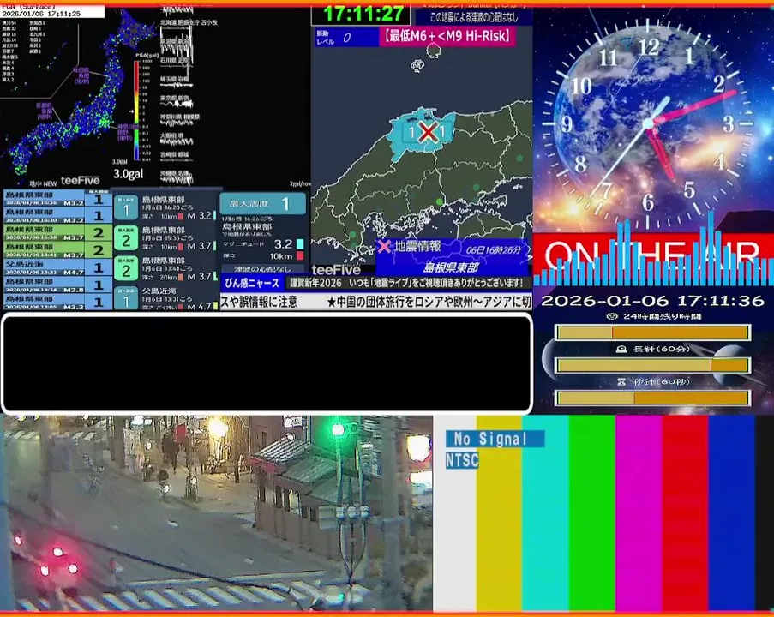Click the 06日16時26分 time in 地震情報 banner
This screenshot has width=774, height=617.
[x=493, y=250]
